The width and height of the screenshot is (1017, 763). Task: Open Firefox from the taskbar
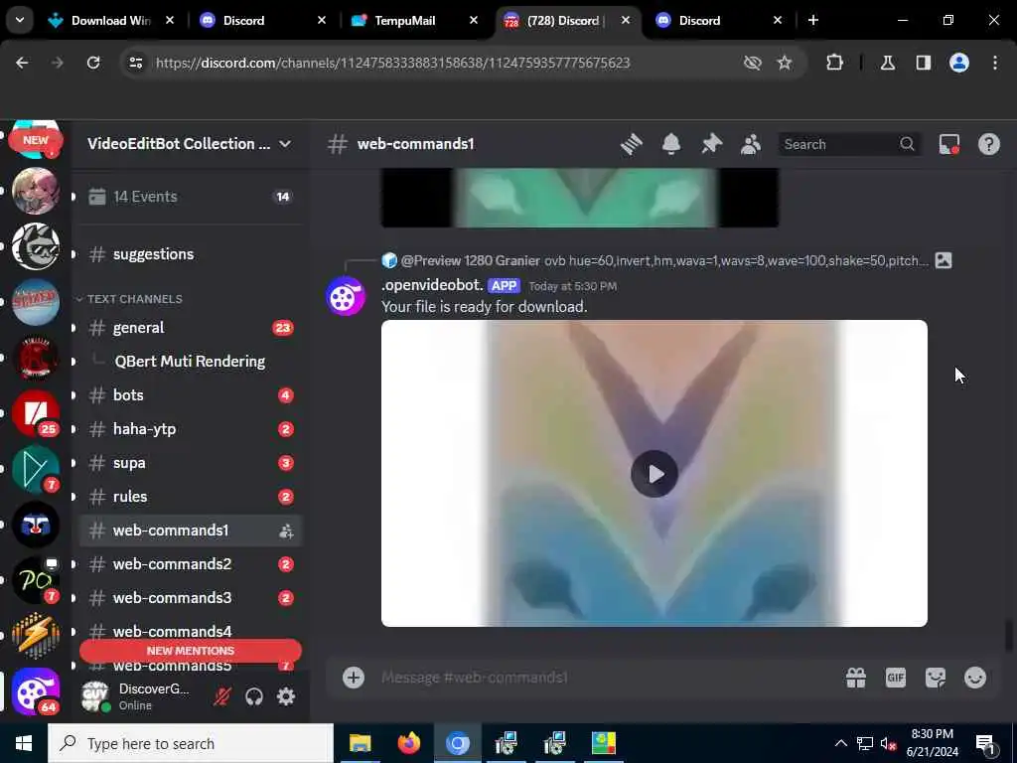tap(408, 743)
